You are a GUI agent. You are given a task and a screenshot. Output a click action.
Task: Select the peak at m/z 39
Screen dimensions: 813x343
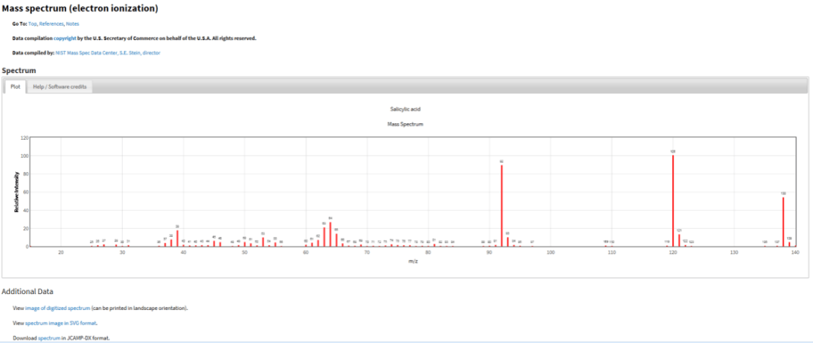click(x=178, y=238)
